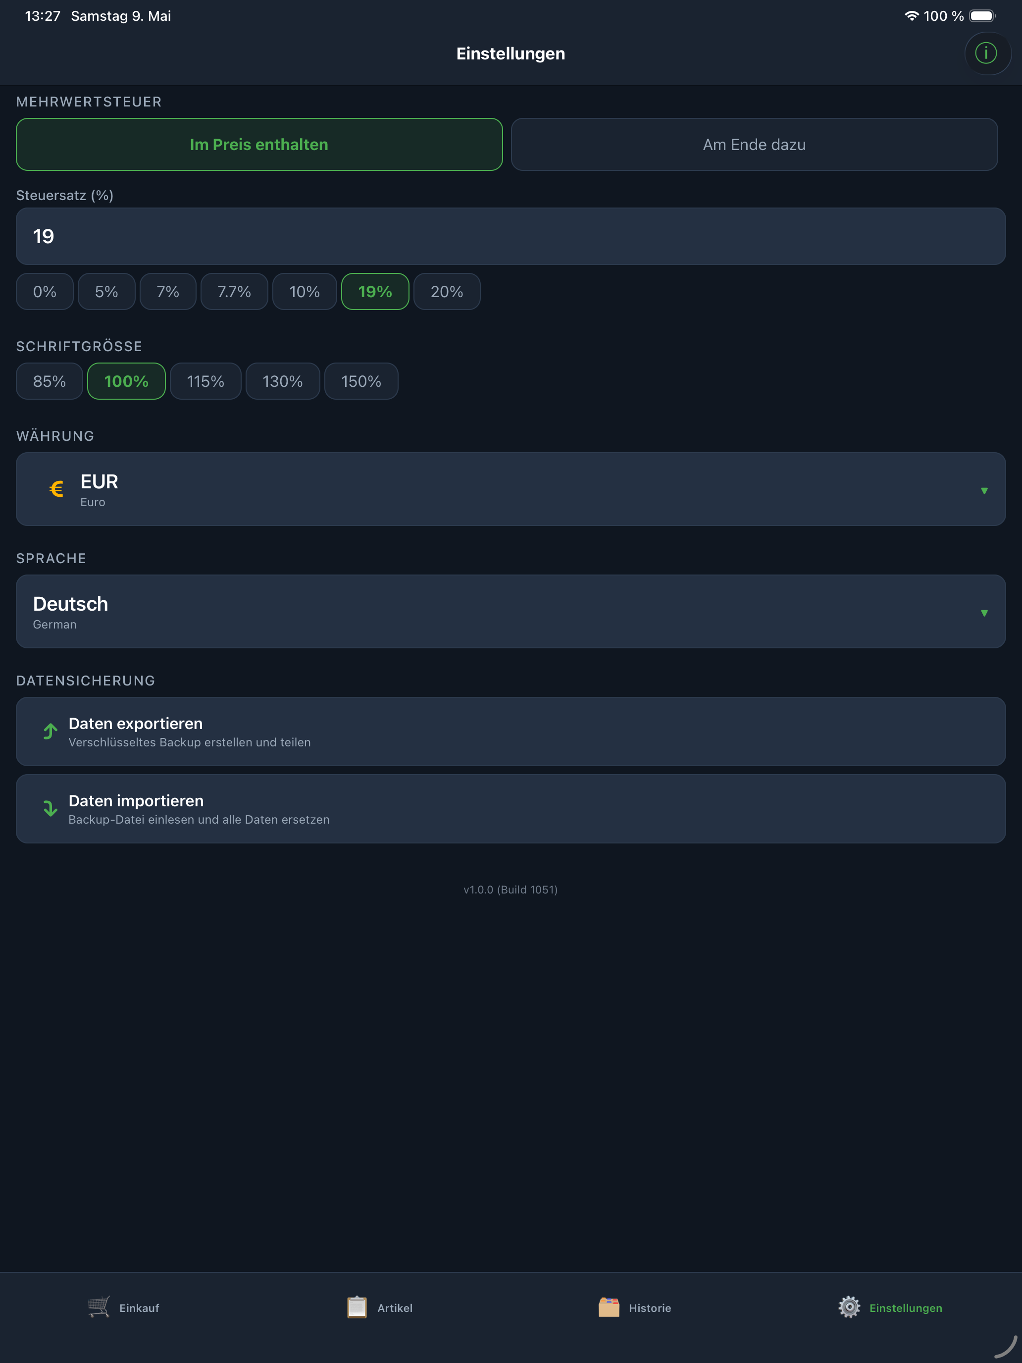Click 'Backup-Datei einlesen und alle Daten ersetzen' subtitle

point(199,820)
